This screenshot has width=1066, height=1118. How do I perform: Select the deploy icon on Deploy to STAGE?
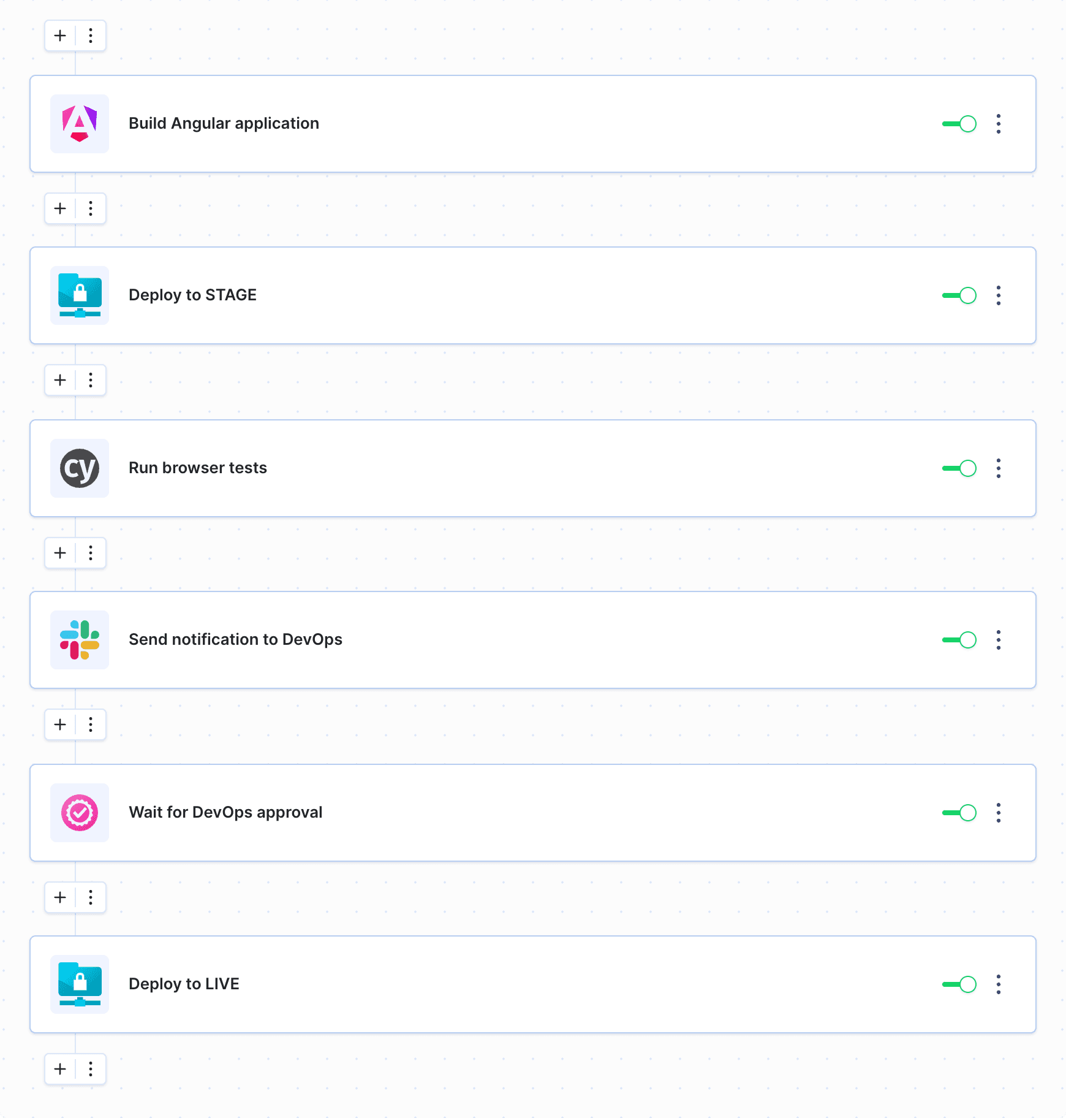79,295
